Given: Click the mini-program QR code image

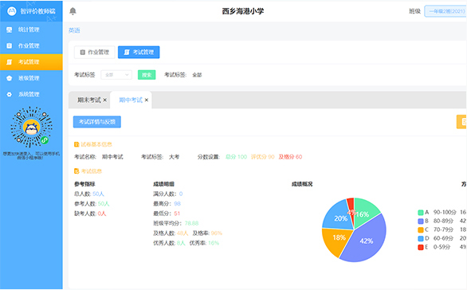Looking at the screenshot, I should click(32, 127).
